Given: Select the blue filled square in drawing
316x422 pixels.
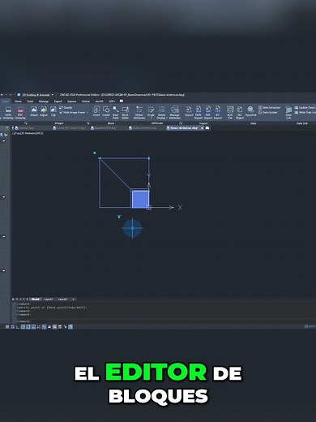Looking at the screenshot, I should [x=140, y=200].
